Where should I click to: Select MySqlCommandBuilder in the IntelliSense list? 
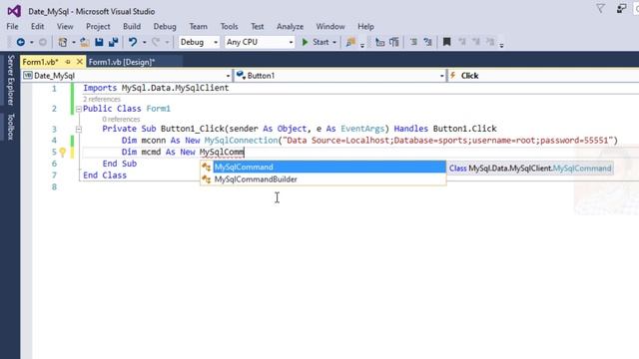click(323, 179)
